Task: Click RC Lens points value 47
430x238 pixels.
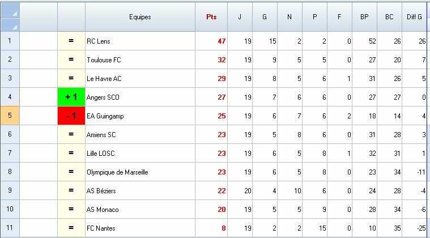Action: point(222,41)
